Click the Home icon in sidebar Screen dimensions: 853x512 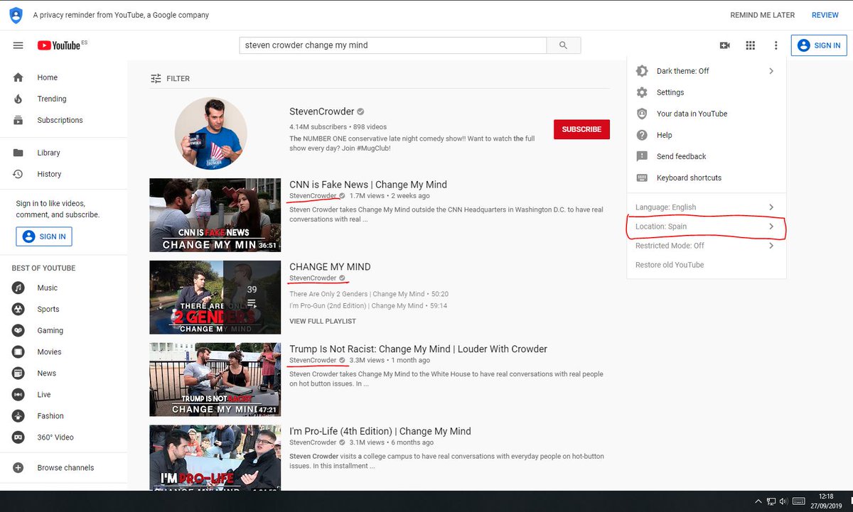click(18, 77)
